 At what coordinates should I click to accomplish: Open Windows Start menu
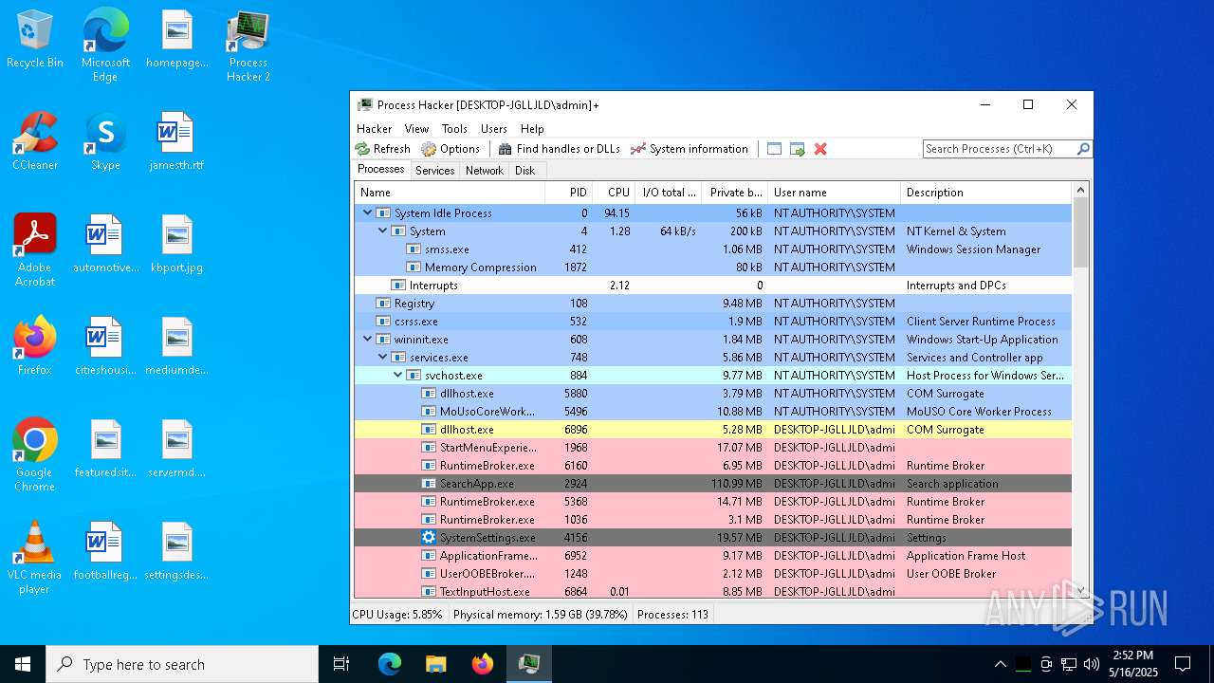(23, 664)
